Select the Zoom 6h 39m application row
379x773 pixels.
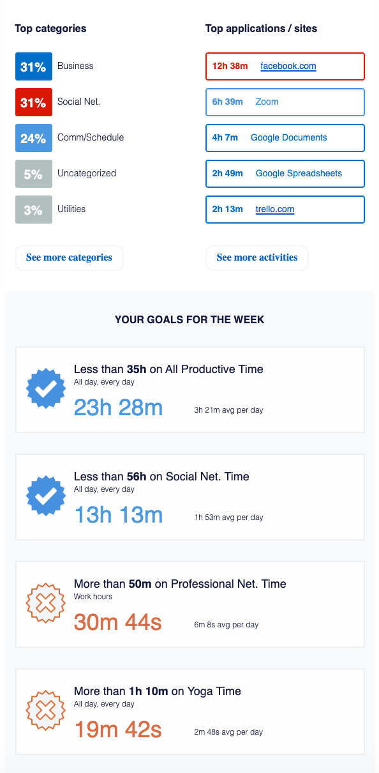[285, 102]
